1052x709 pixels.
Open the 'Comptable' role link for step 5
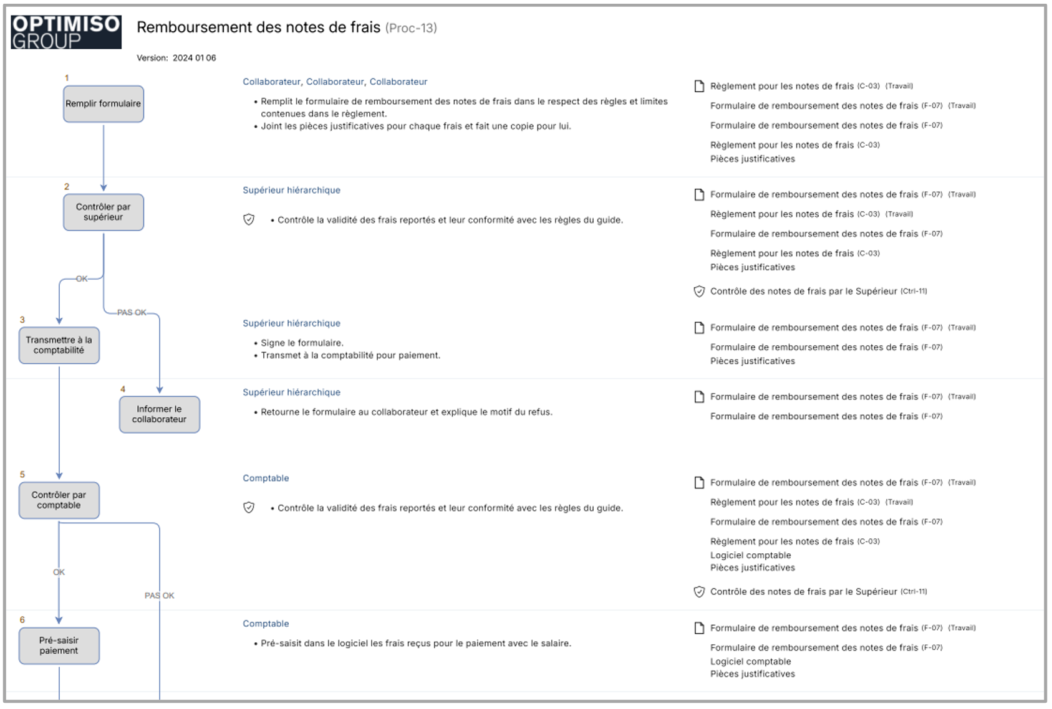click(x=266, y=478)
